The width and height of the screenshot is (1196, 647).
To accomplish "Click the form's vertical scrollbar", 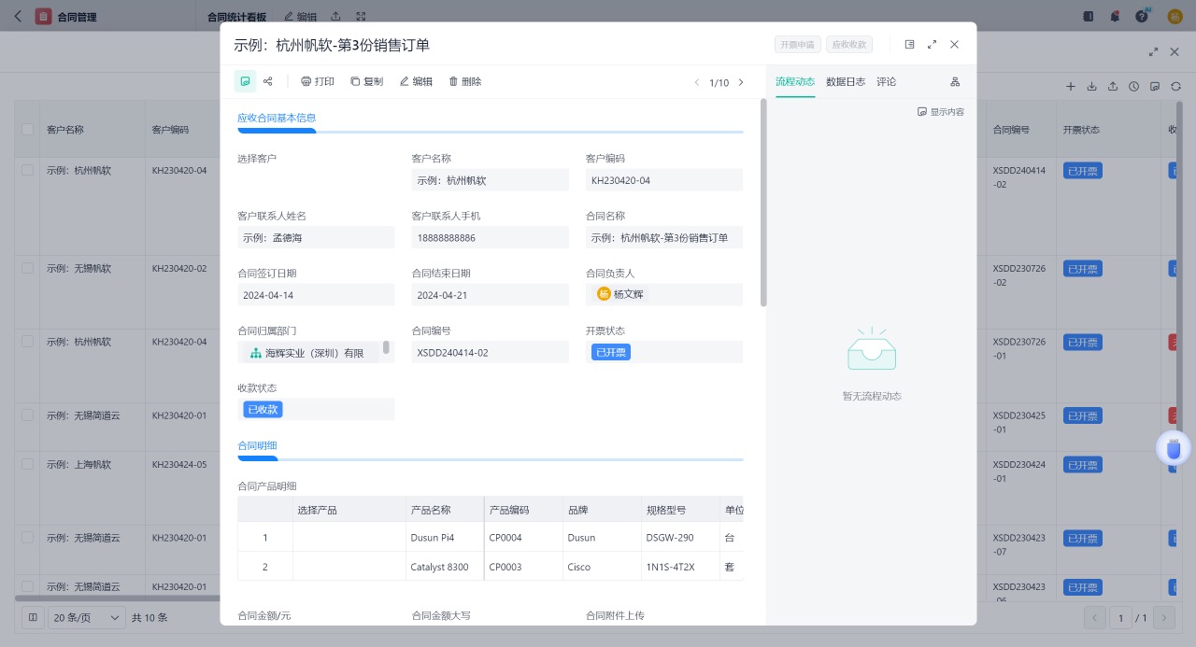I will point(763,205).
